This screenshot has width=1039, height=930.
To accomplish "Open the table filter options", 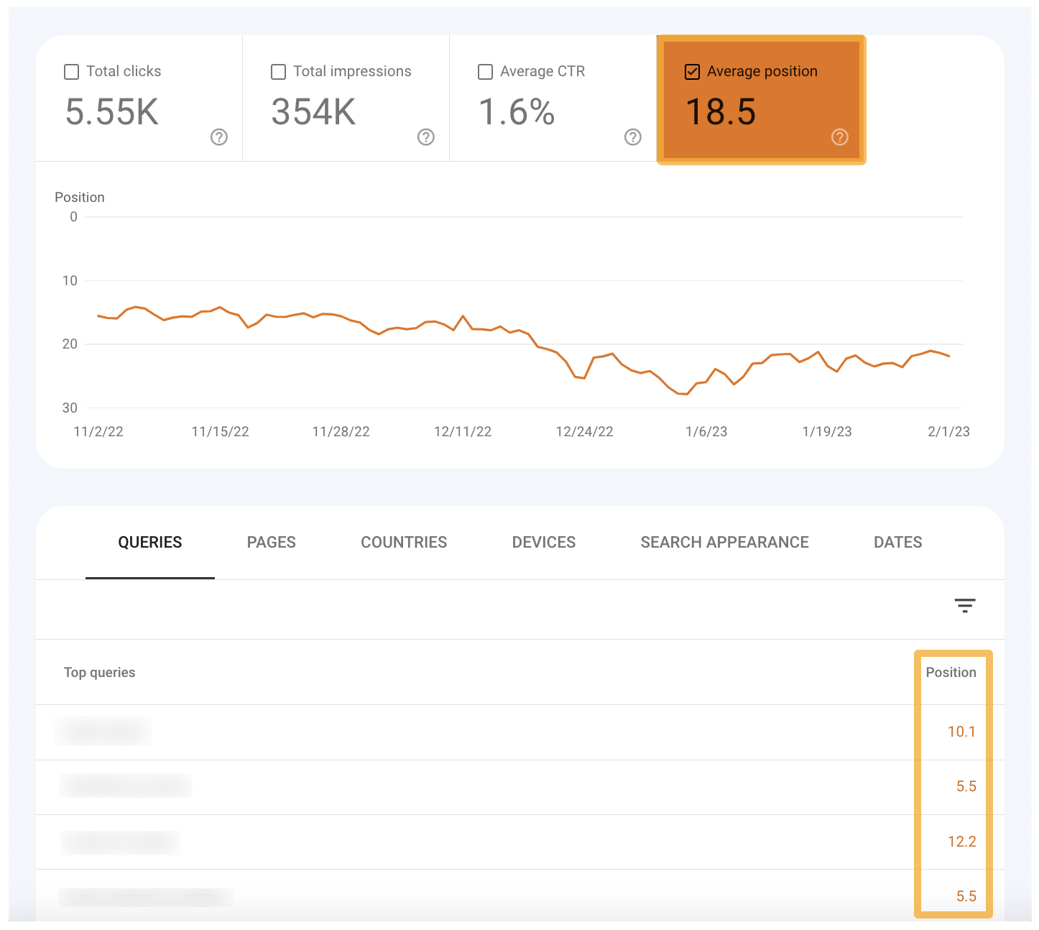I will click(965, 605).
